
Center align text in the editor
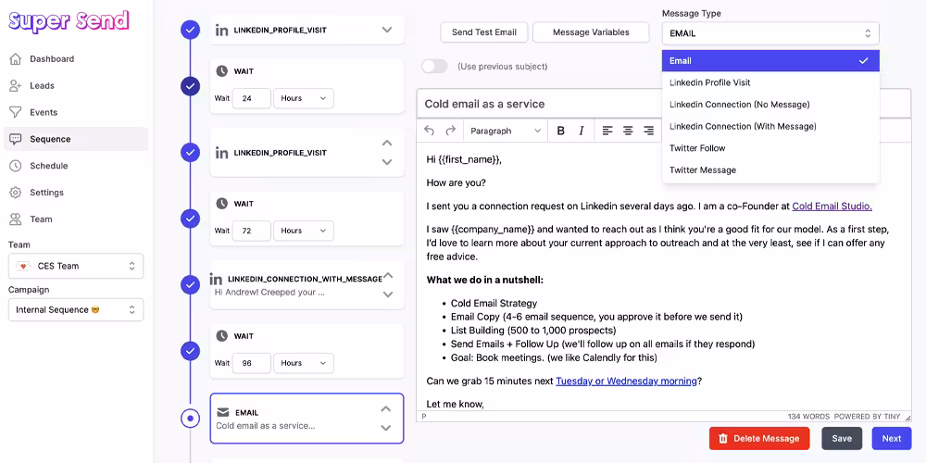coord(628,131)
